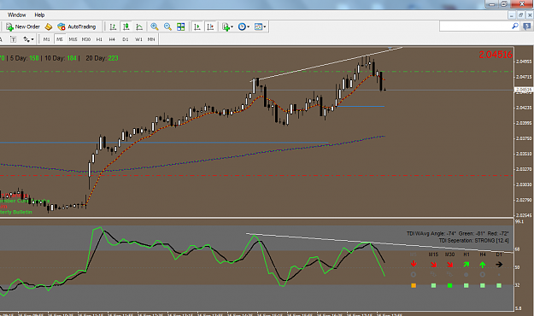
Task: Toggle chart auto scroll
Action: point(197,26)
